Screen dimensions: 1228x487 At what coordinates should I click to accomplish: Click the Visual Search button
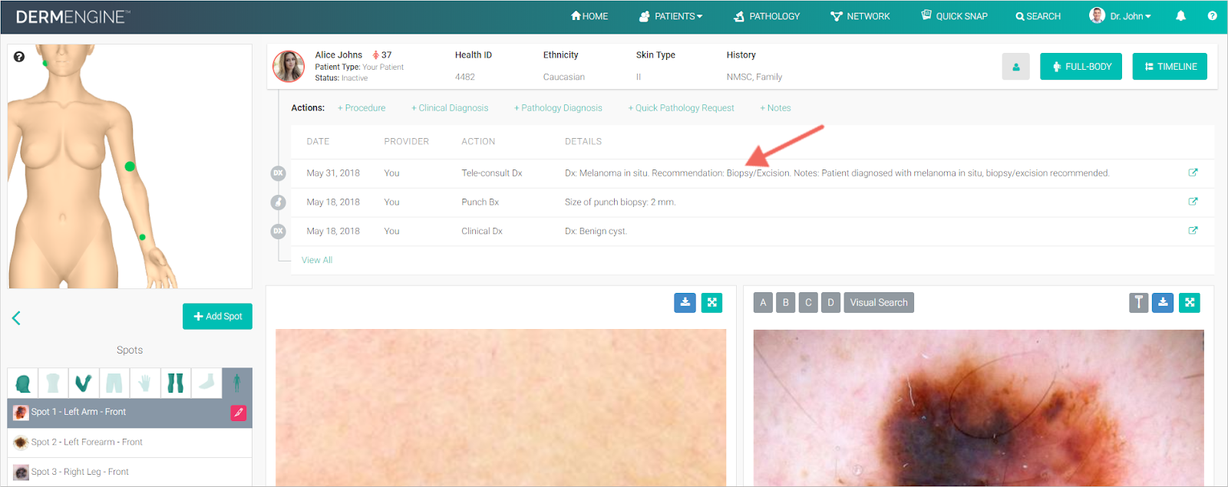click(x=879, y=302)
